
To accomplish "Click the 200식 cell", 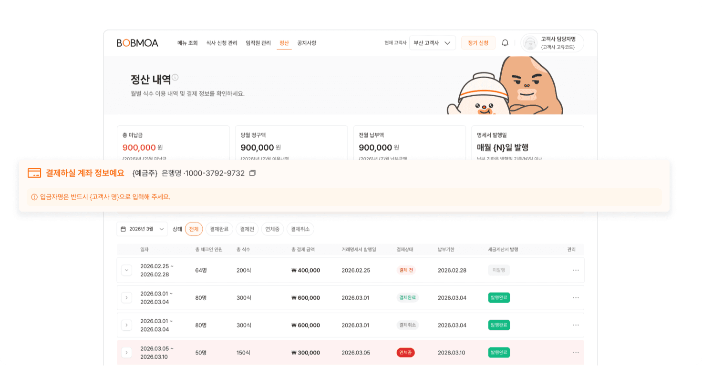I will pyautogui.click(x=244, y=270).
